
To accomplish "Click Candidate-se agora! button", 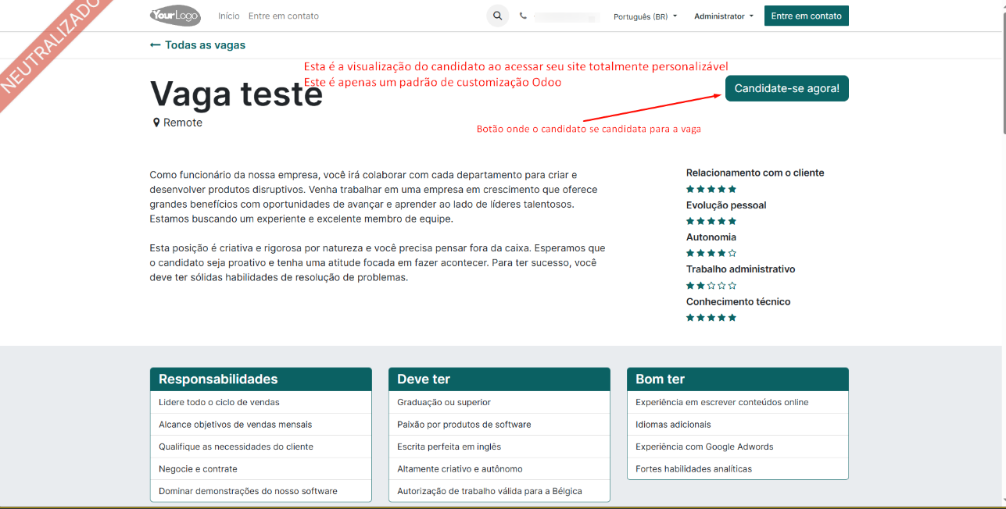I will tap(787, 88).
